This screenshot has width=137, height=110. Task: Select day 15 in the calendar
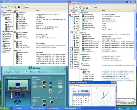pos(76,101)
